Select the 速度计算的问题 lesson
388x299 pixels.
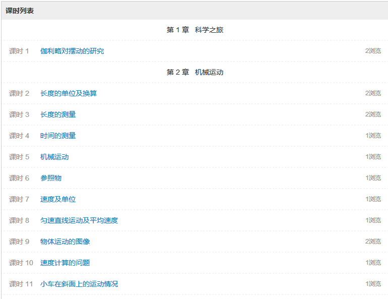(x=65, y=263)
